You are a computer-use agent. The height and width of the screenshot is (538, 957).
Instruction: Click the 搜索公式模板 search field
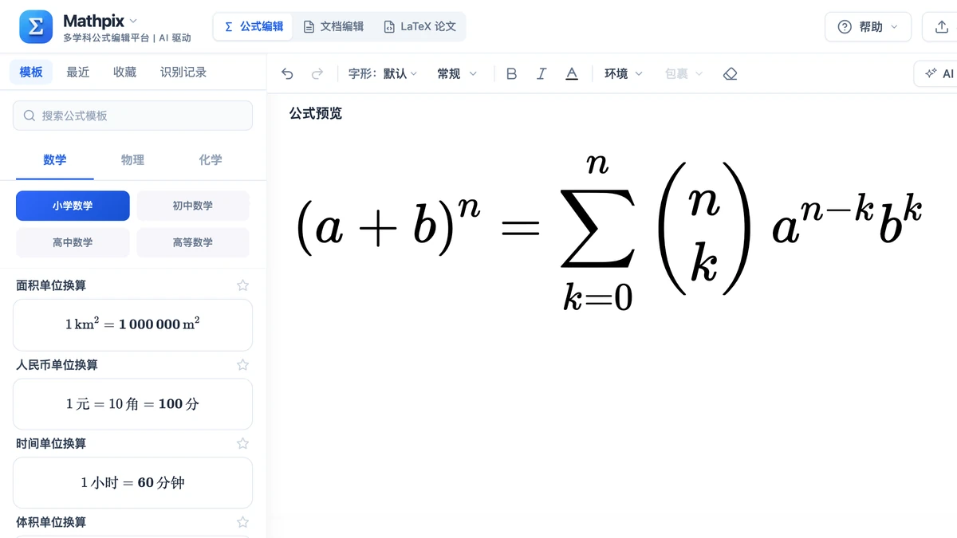(132, 116)
